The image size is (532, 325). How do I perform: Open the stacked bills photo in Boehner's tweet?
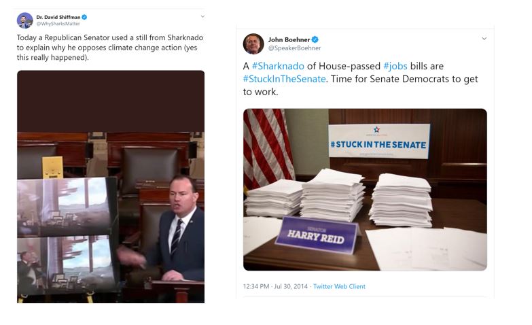(365, 190)
